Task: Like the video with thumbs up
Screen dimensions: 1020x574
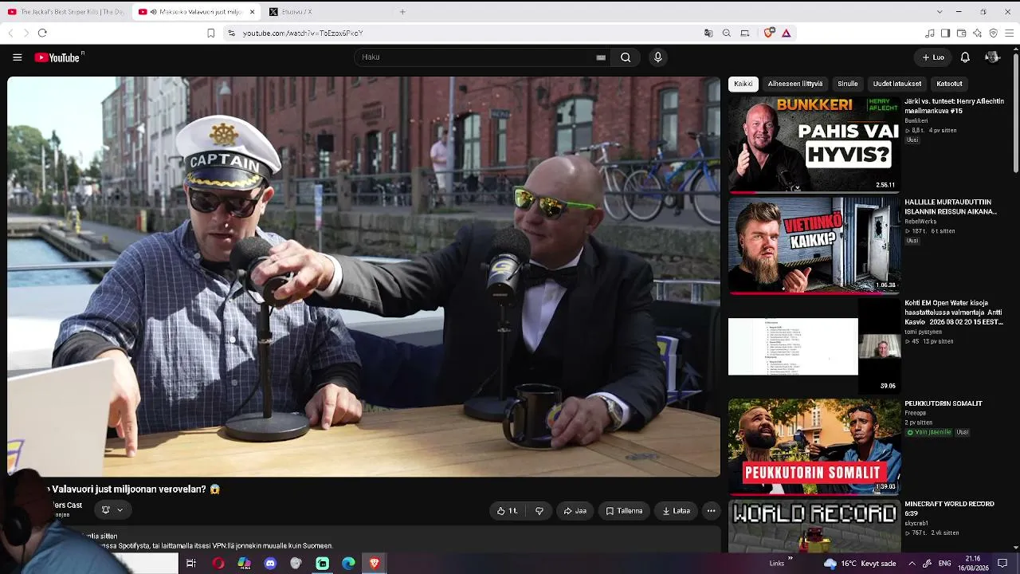Action: point(508,511)
